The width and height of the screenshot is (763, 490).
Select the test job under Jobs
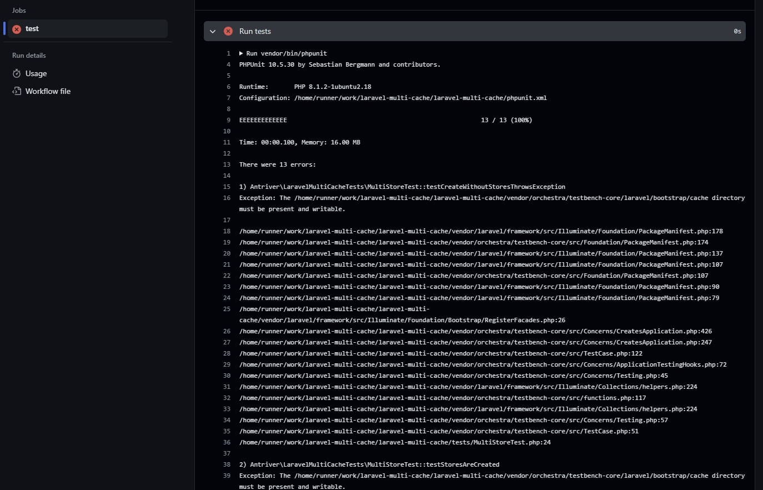pyautogui.click(x=32, y=28)
